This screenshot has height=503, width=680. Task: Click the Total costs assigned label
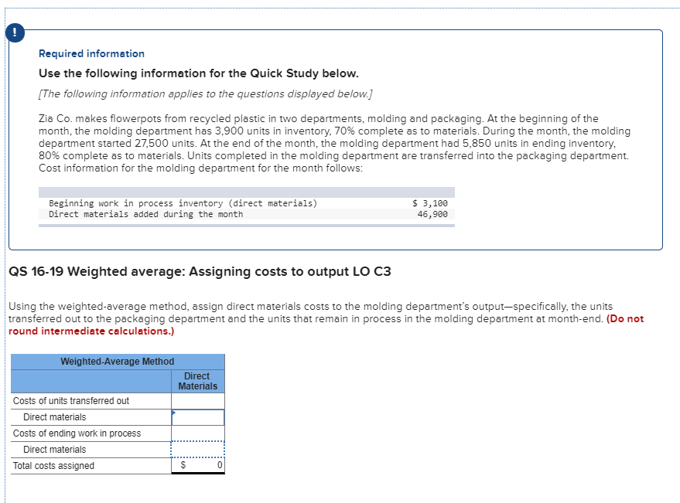53,466
